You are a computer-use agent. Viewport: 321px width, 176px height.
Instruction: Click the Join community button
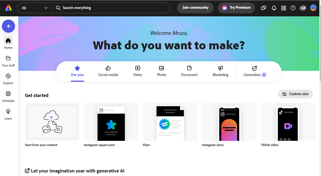(195, 8)
